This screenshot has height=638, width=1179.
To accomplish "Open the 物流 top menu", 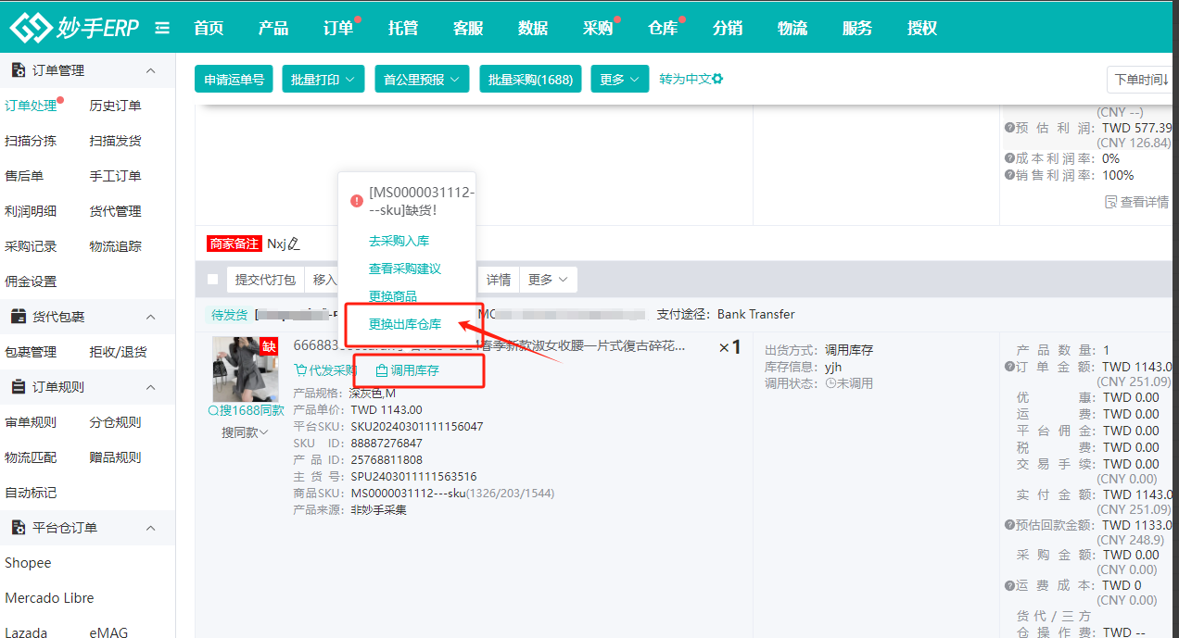I will pyautogui.click(x=792, y=28).
